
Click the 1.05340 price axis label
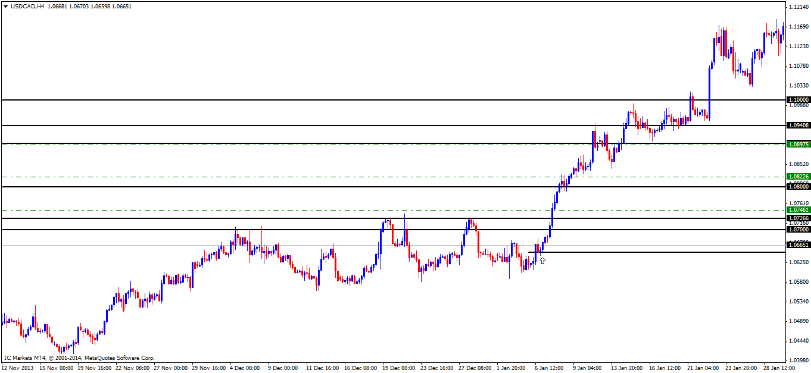click(x=799, y=302)
